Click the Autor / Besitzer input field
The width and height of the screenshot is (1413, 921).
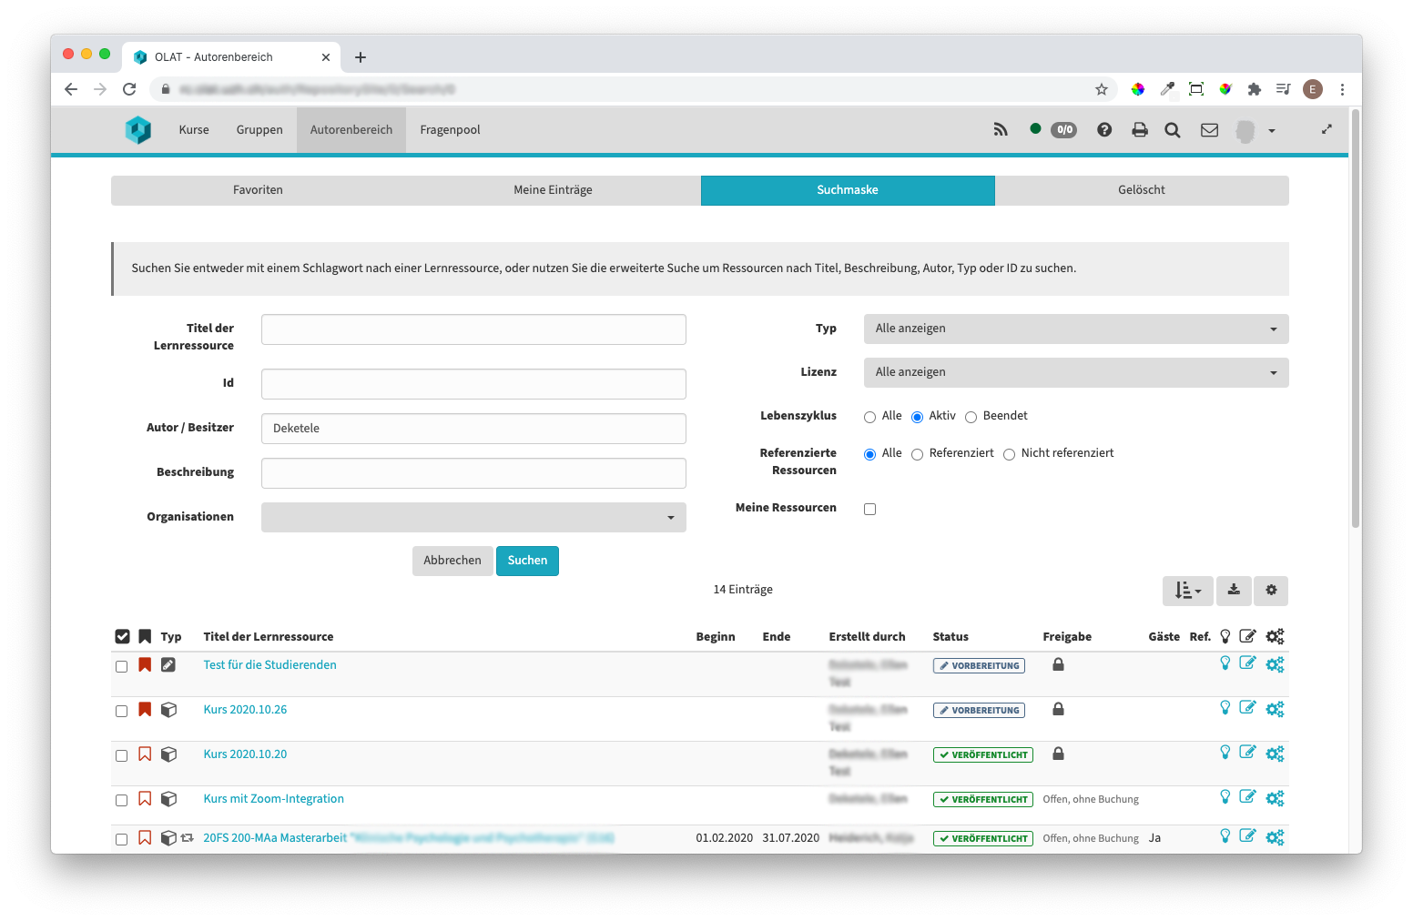[x=473, y=429]
